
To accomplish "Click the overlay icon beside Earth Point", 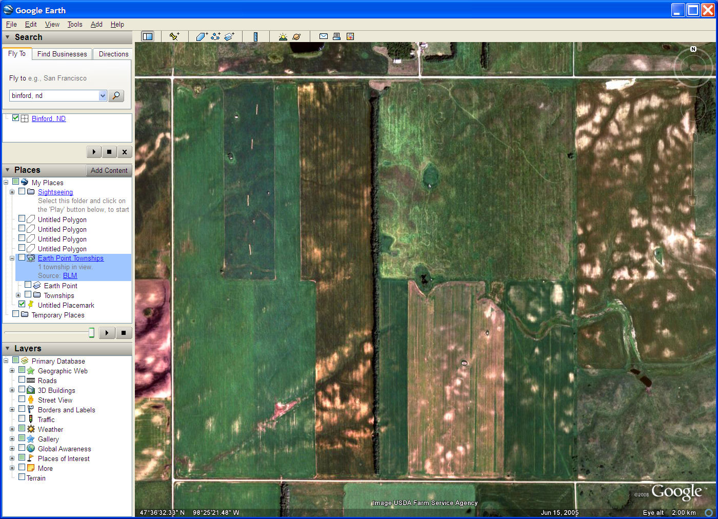I will coord(37,285).
